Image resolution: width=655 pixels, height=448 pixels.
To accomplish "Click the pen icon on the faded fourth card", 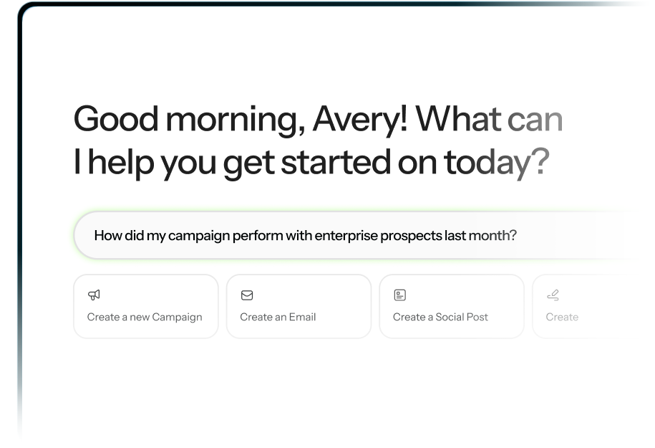I will (x=553, y=295).
